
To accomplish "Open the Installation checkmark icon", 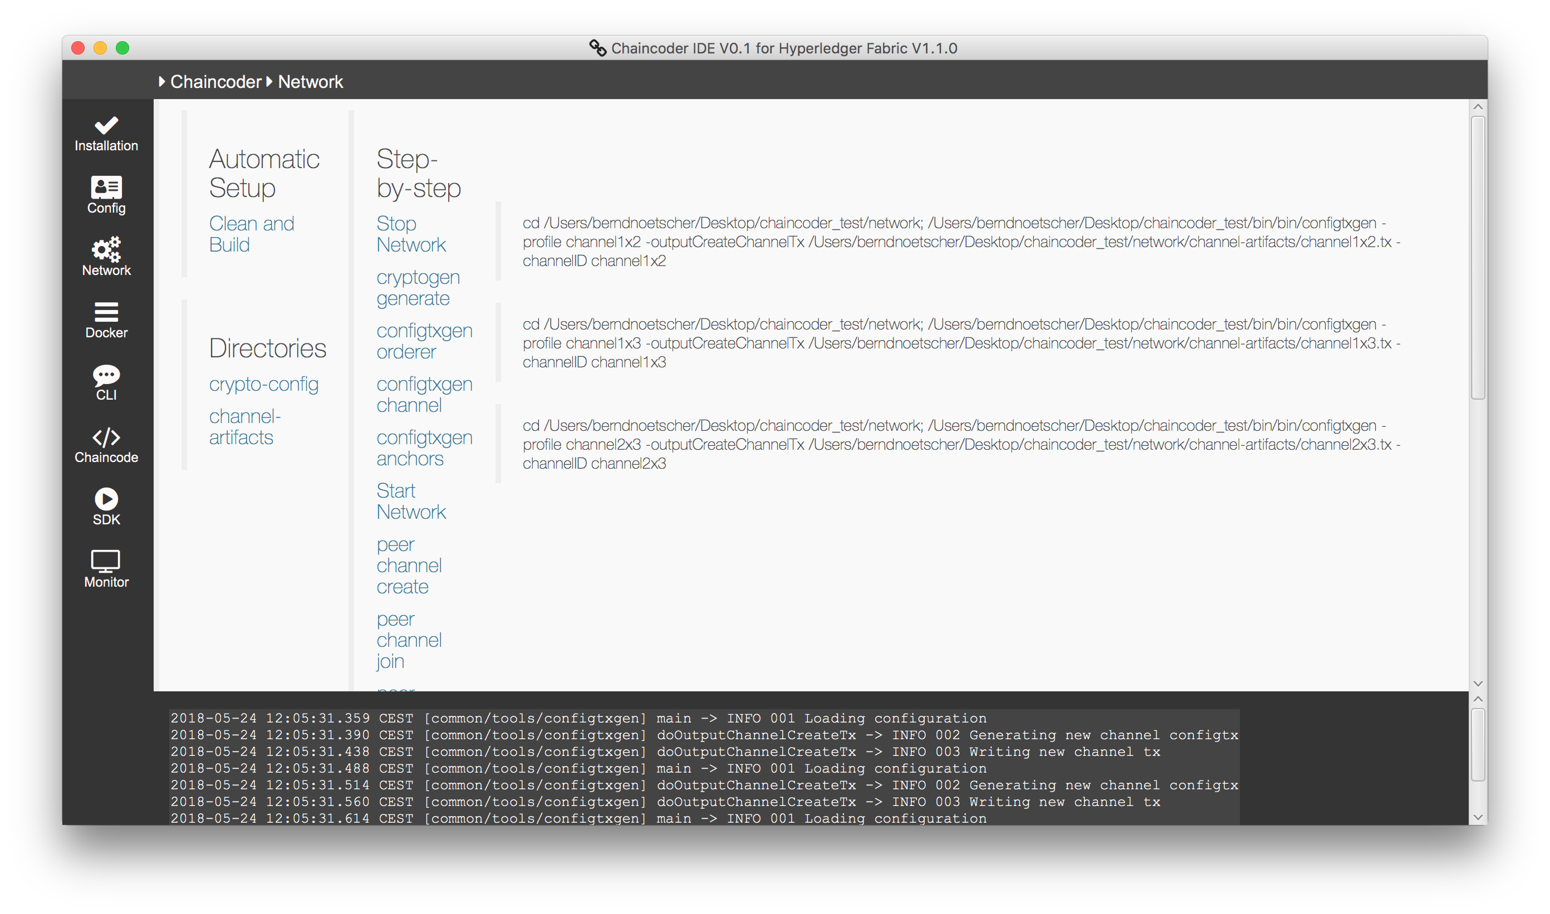I will pyautogui.click(x=106, y=126).
